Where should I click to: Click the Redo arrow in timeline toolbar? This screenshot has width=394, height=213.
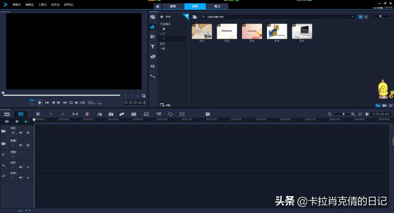click(63, 114)
